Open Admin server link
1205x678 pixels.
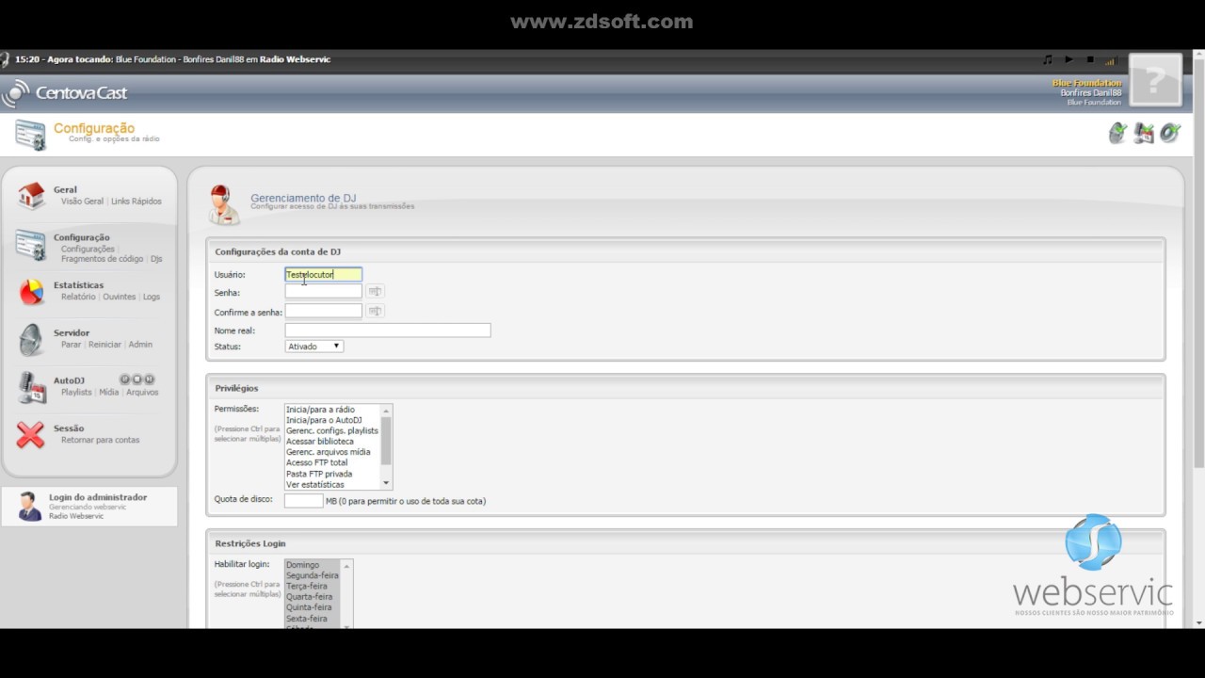(140, 345)
